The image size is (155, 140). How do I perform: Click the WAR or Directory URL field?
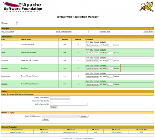(x=69, y=104)
